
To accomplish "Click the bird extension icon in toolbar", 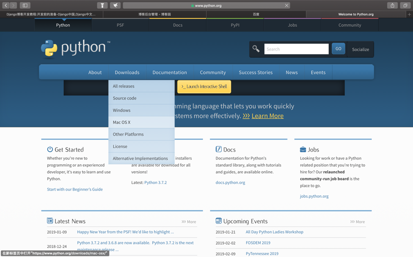I will click(115, 5).
